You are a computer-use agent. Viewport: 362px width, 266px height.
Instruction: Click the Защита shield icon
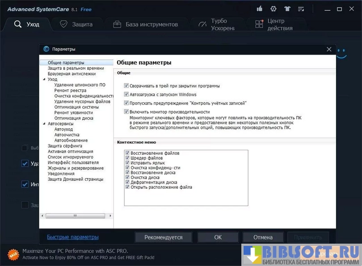pos(63,24)
